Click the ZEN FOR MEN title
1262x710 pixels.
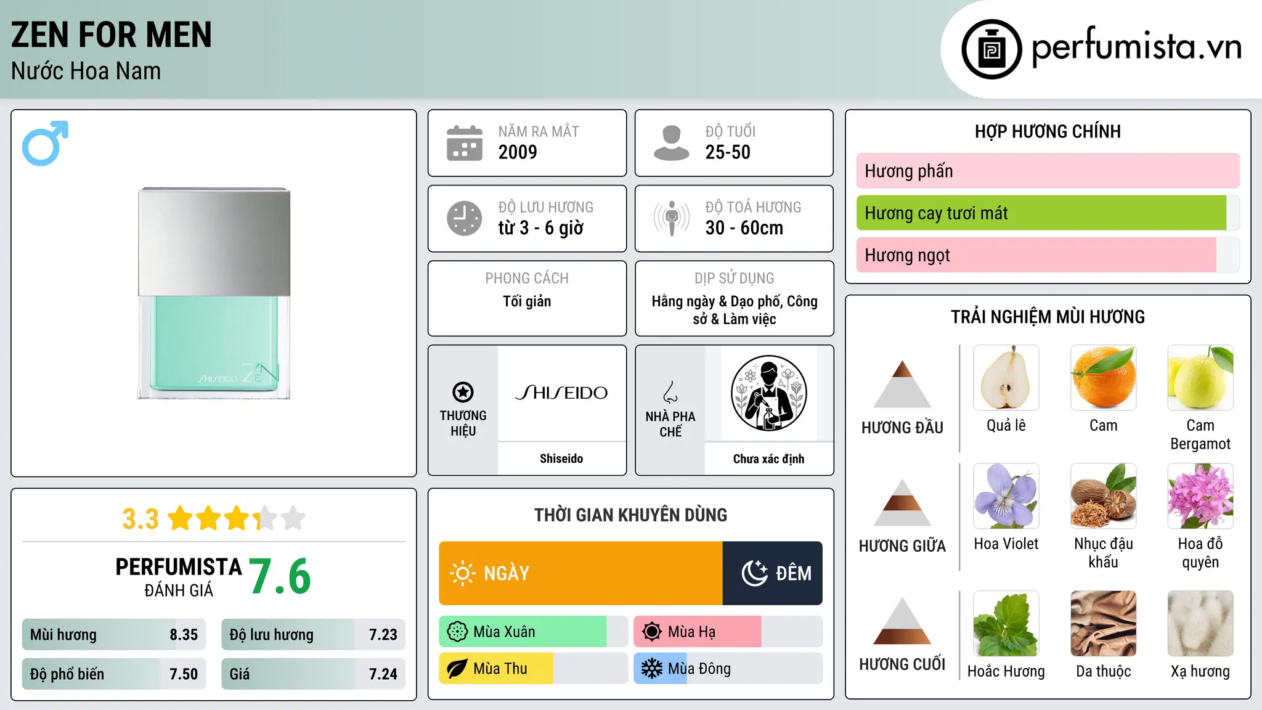pyautogui.click(x=112, y=35)
